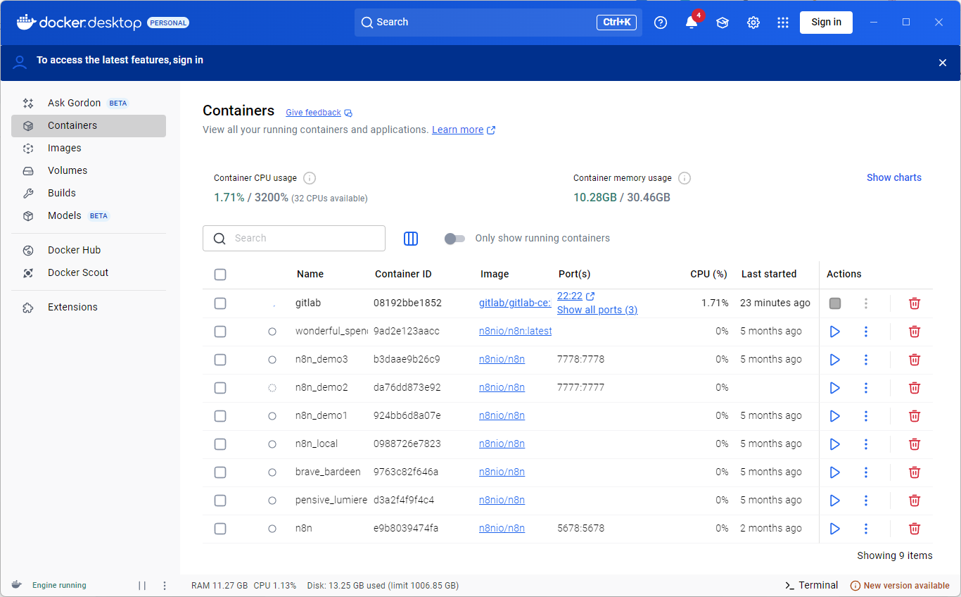Check the n8n_demo3 row checkbox
961x597 pixels.
pyautogui.click(x=220, y=360)
